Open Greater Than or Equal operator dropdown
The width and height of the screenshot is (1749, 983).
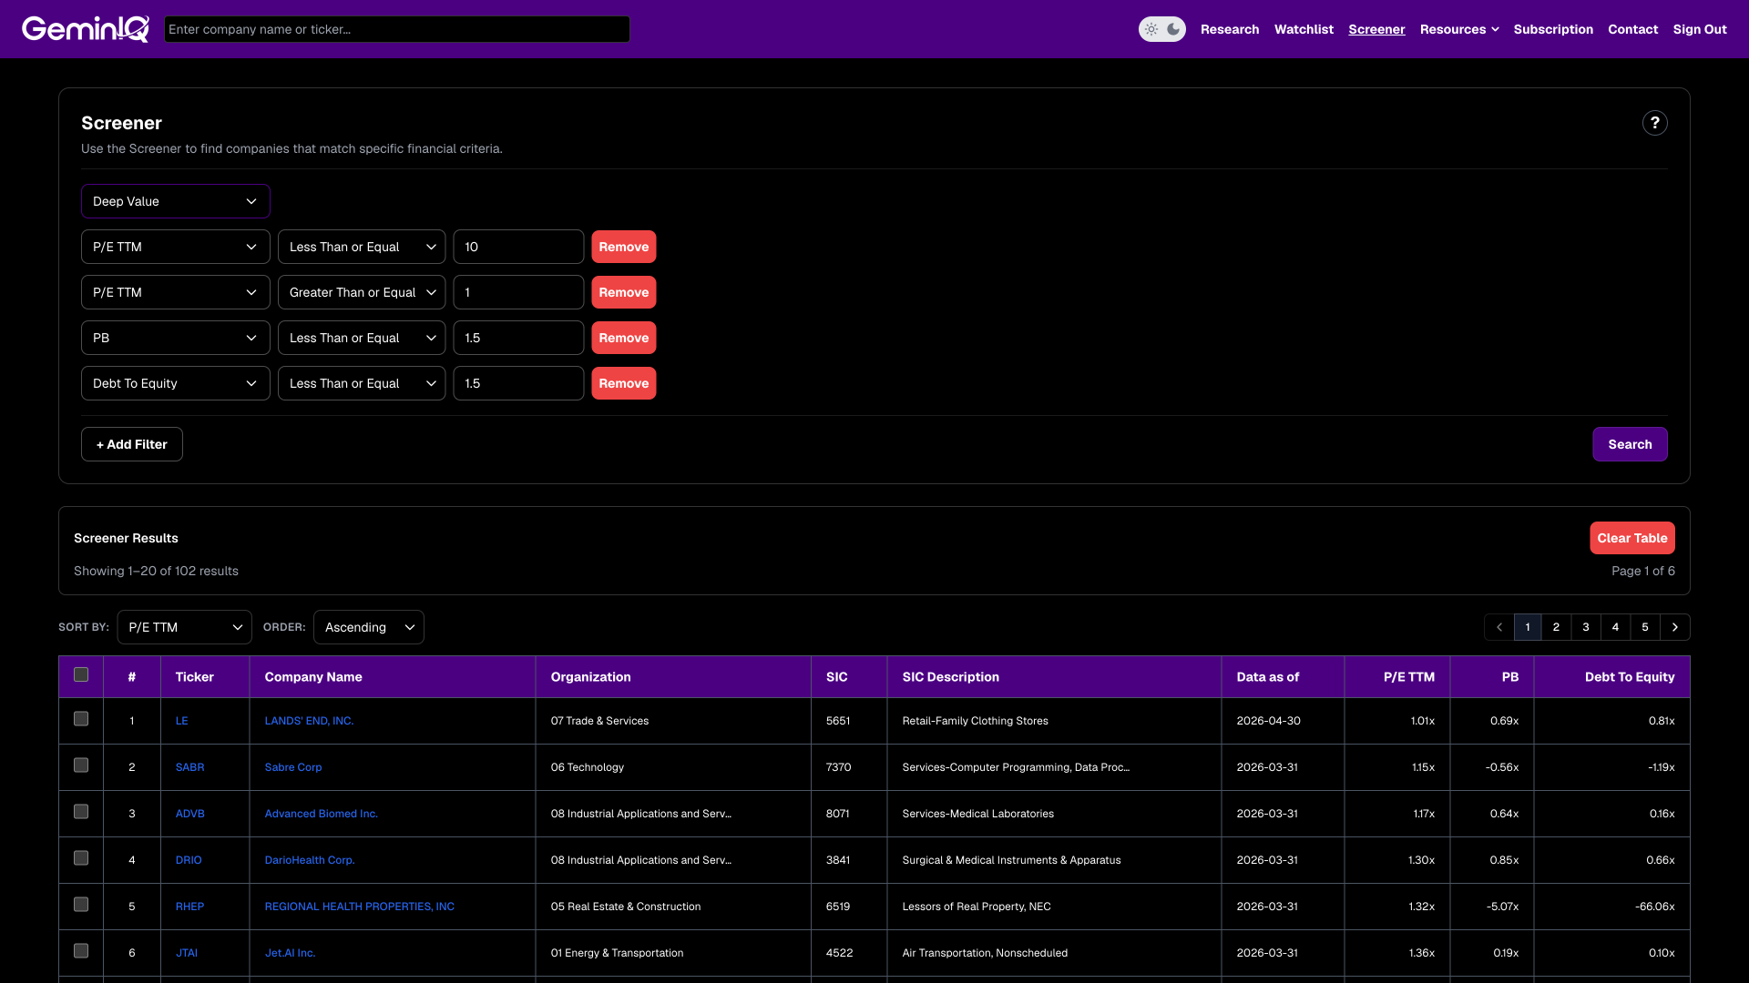[x=362, y=292]
